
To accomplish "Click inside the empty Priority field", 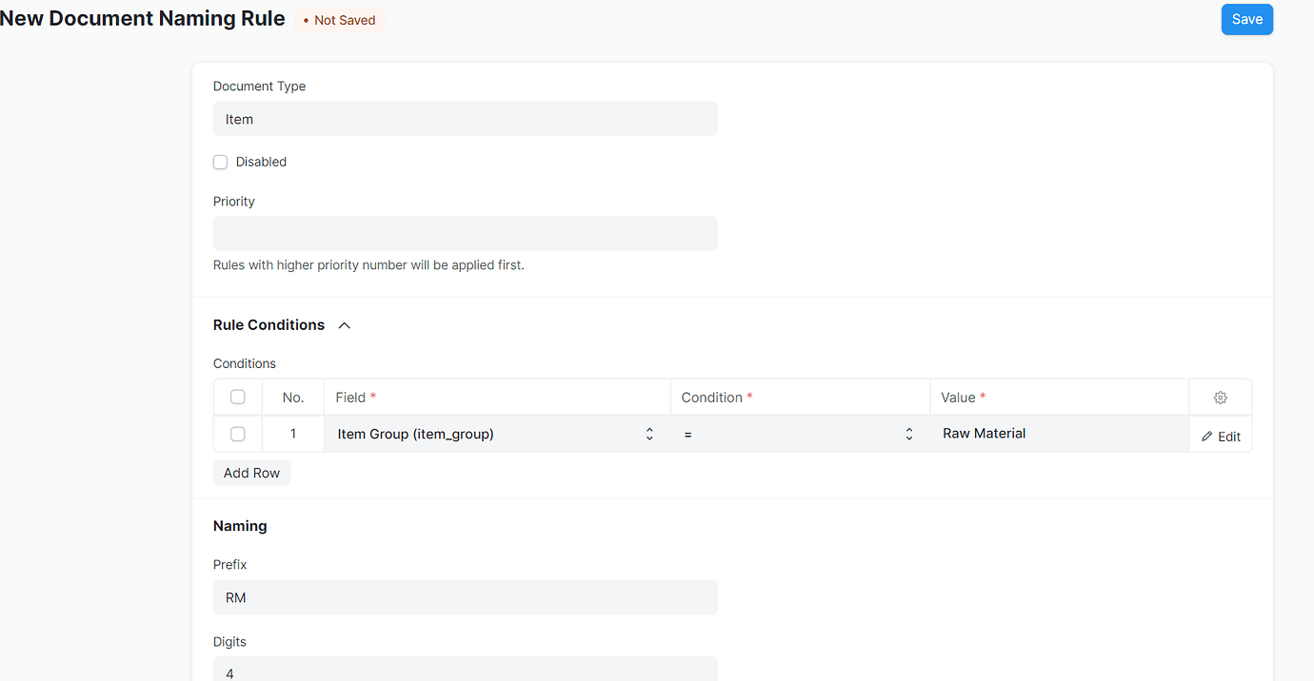I will [x=465, y=233].
